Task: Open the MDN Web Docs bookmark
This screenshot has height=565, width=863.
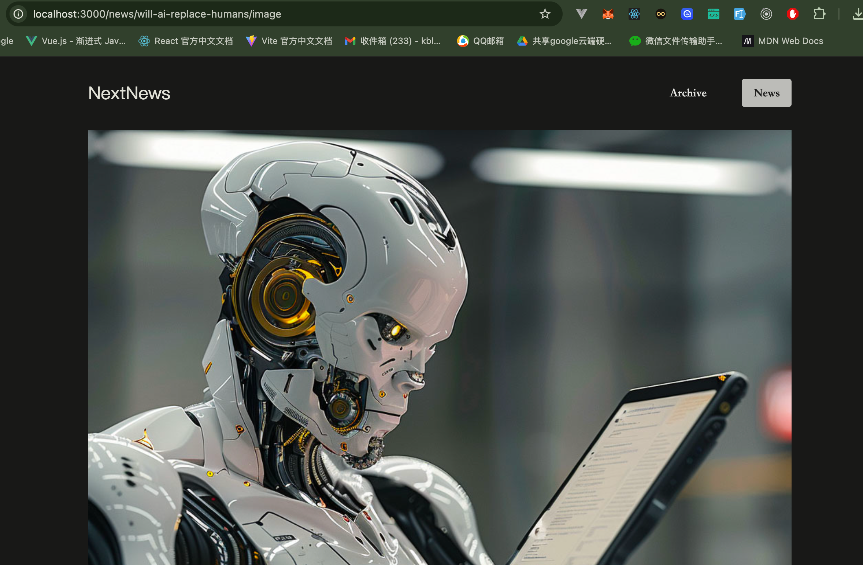Action: pyautogui.click(x=783, y=41)
